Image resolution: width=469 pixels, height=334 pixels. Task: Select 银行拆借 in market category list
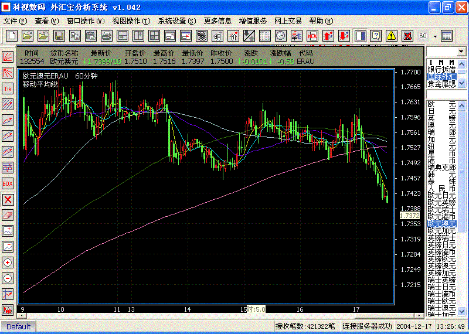441,70
